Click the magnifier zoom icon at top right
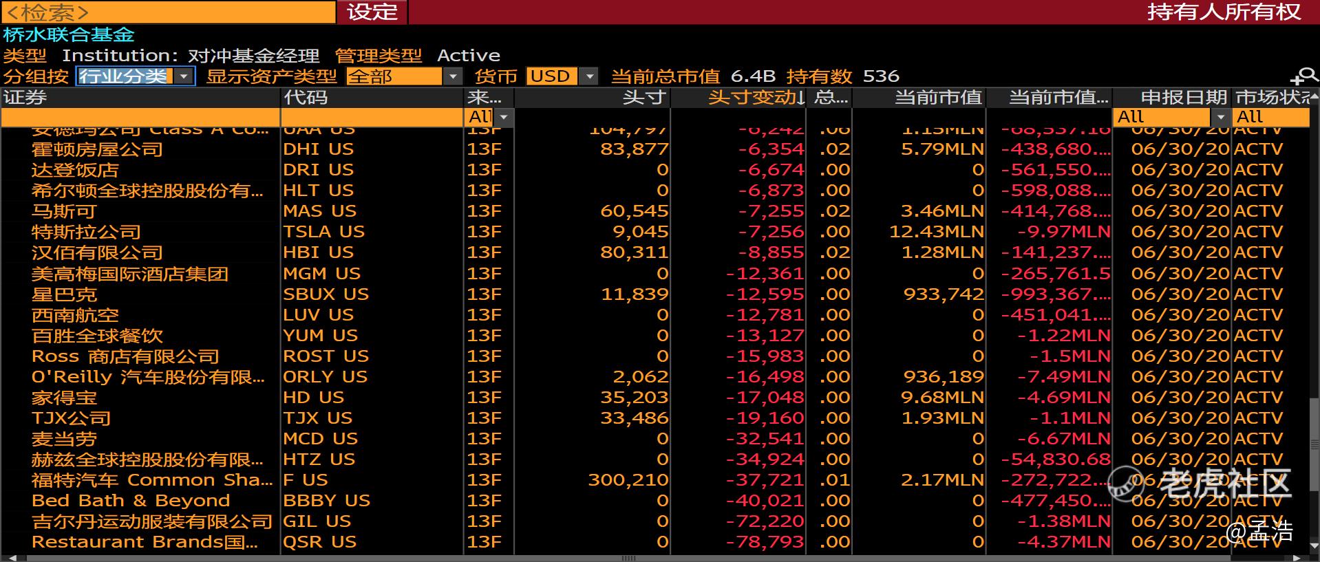1320x562 pixels. [1303, 77]
